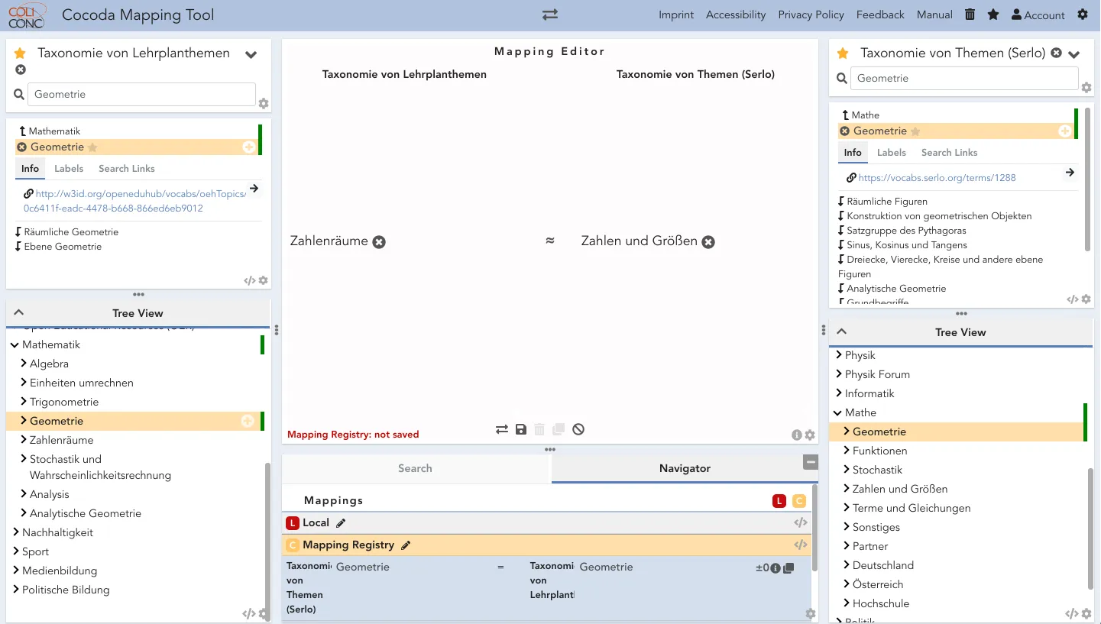The width and height of the screenshot is (1101, 624).
Task: Open the arrow next to the w3id.org URI
Action: coord(254,188)
